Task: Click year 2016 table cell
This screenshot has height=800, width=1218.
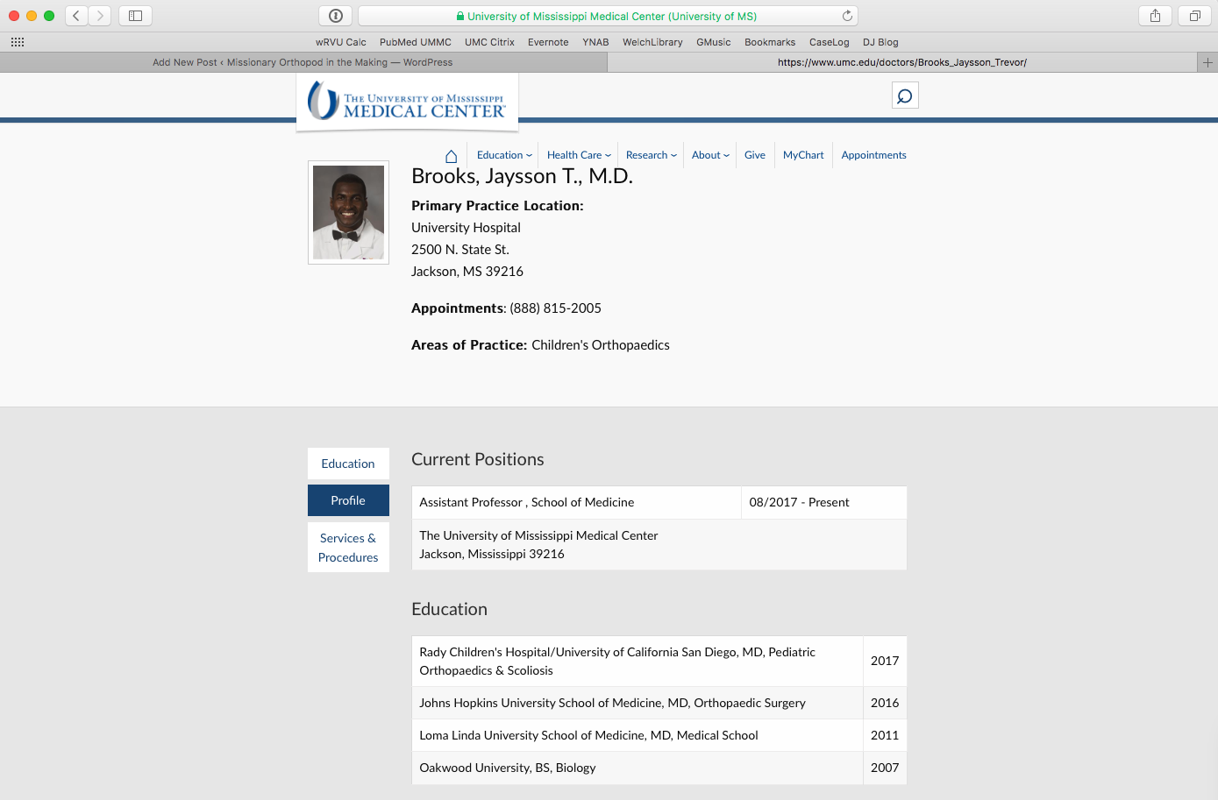Action: coord(885,703)
